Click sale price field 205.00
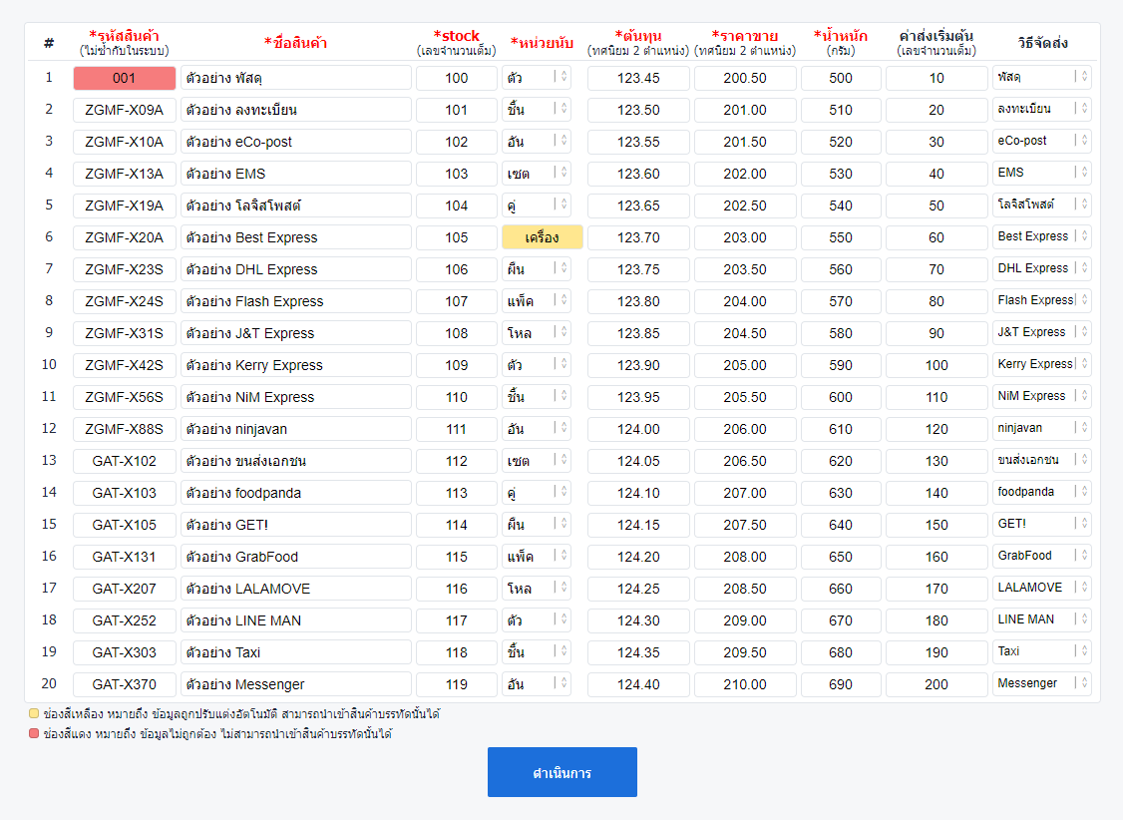 tap(745, 365)
